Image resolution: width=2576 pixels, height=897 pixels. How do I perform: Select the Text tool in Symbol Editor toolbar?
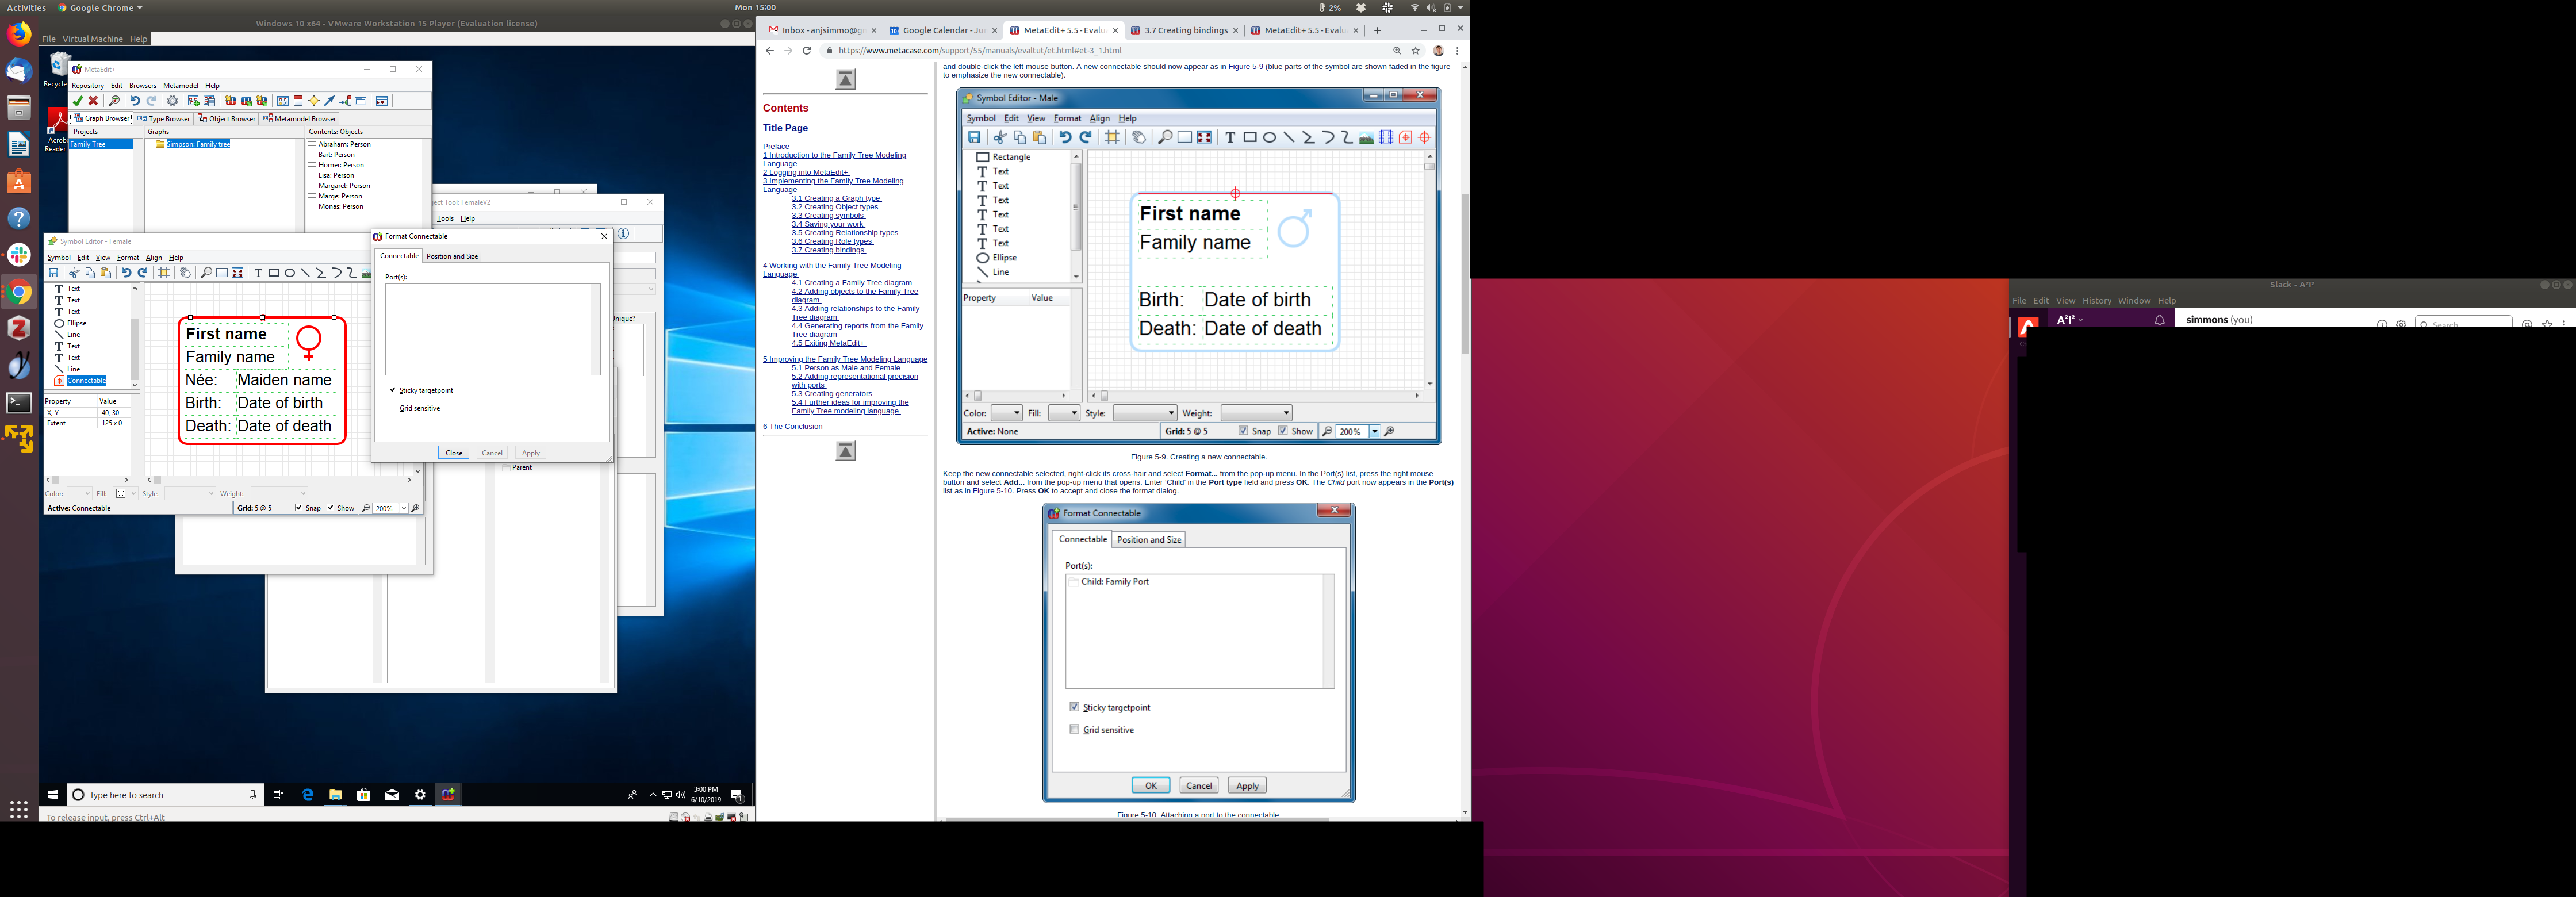[258, 273]
